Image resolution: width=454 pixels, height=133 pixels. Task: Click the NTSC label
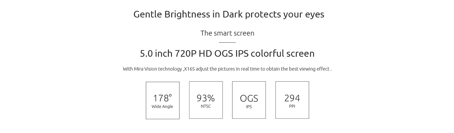click(x=206, y=106)
